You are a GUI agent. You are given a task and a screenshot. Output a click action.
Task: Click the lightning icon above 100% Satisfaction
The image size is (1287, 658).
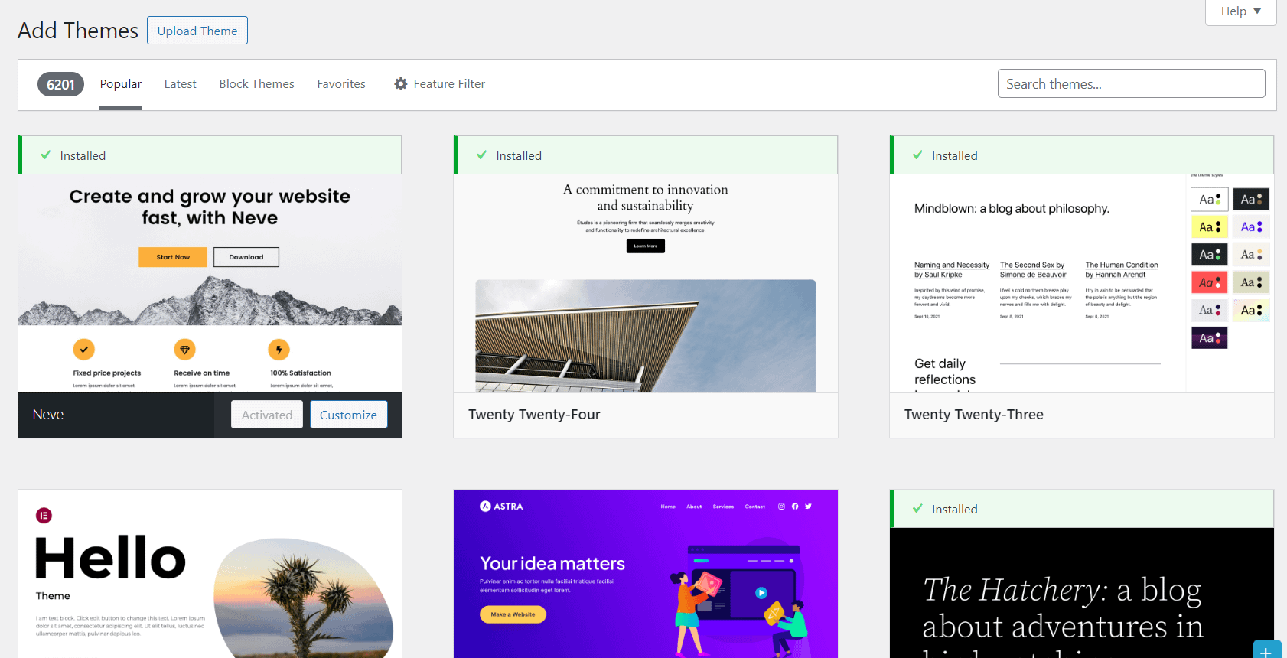279,350
